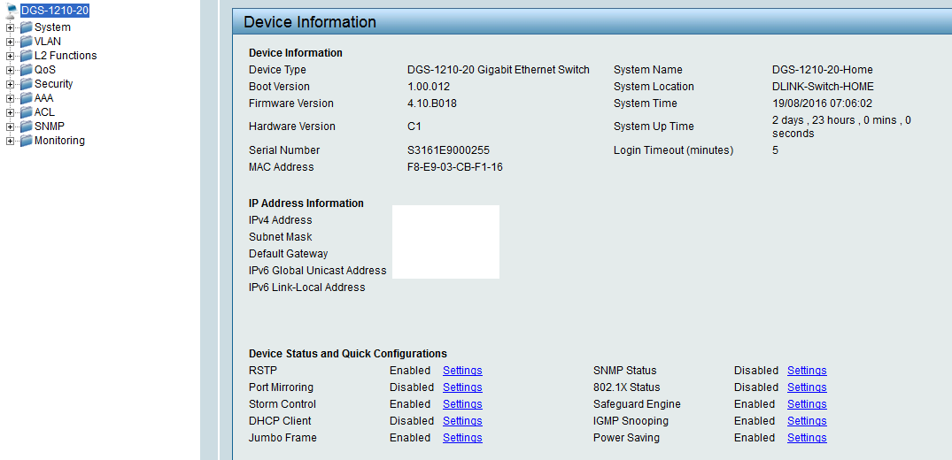Click the system name DGS-1210-20-Home
This screenshot has height=460, width=952.
822,70
